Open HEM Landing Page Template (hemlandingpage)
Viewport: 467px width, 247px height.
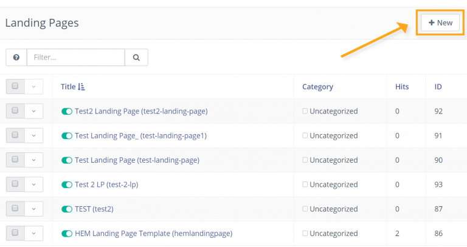pos(153,233)
